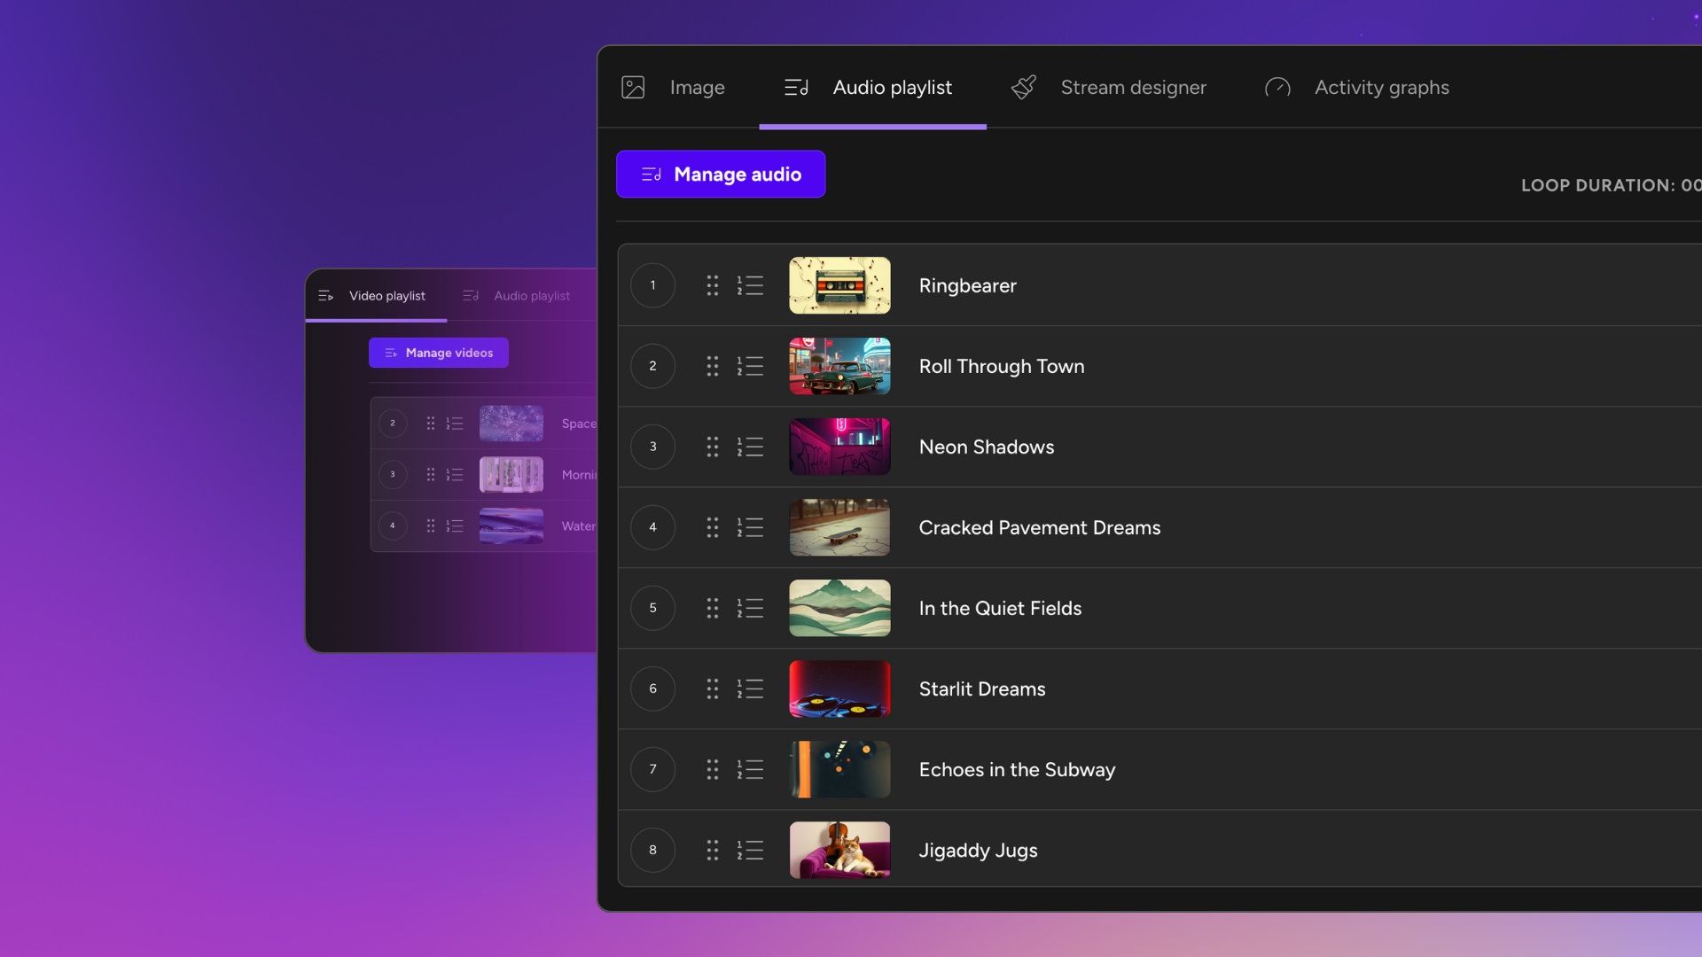Open the Echoes in the Subway cover thumbnail
This screenshot has height=957, width=1702.
(x=839, y=769)
